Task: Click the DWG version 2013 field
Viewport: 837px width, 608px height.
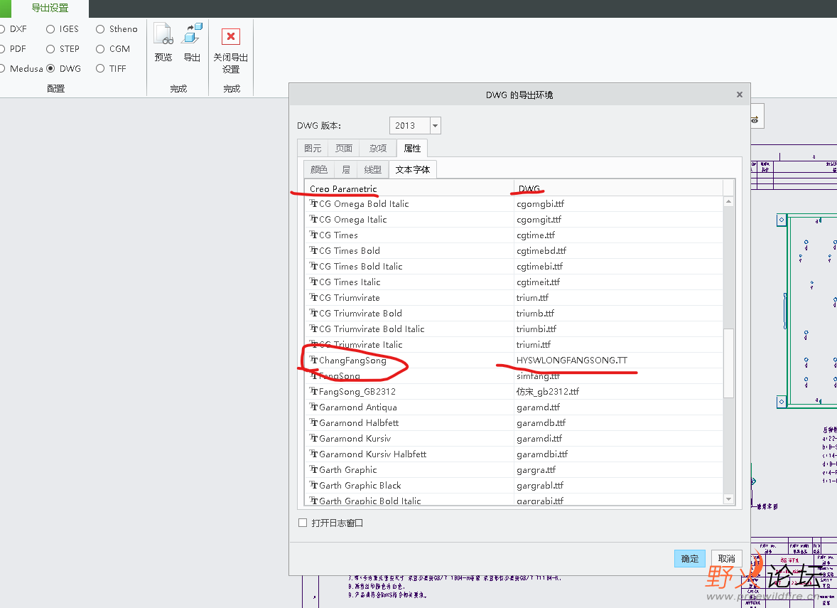Action: tap(409, 126)
